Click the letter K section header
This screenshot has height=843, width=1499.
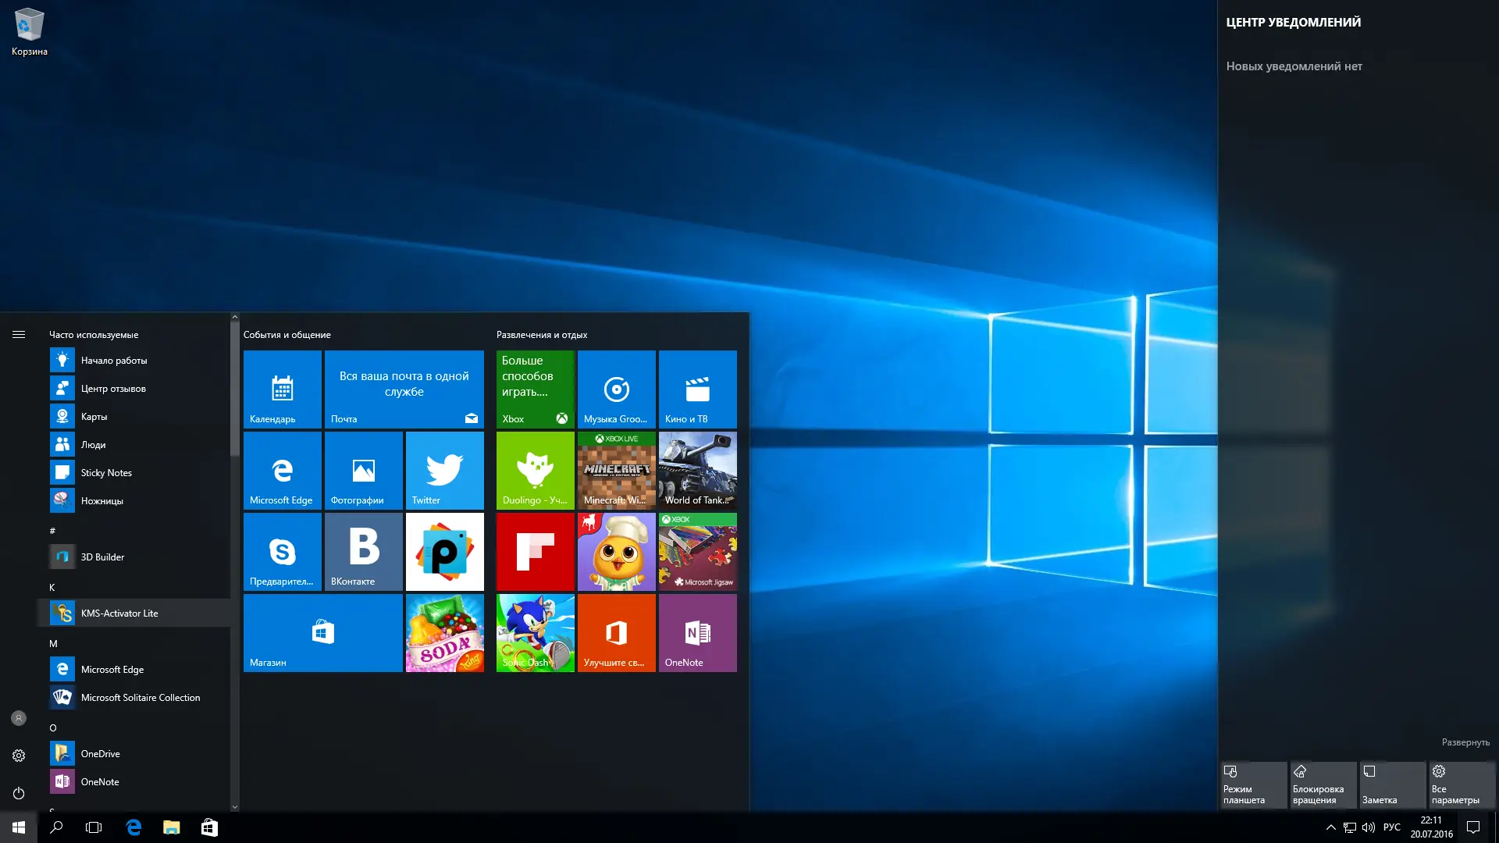[x=52, y=588]
